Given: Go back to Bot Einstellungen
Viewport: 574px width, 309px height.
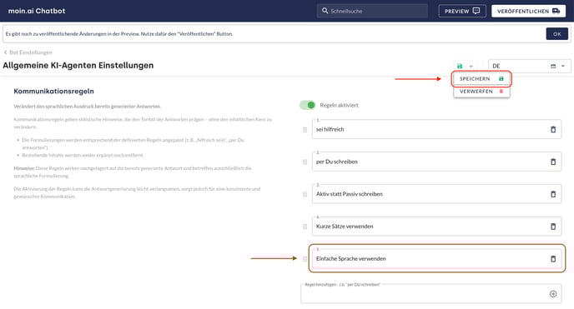Looking at the screenshot, I should pyautogui.click(x=28, y=52).
